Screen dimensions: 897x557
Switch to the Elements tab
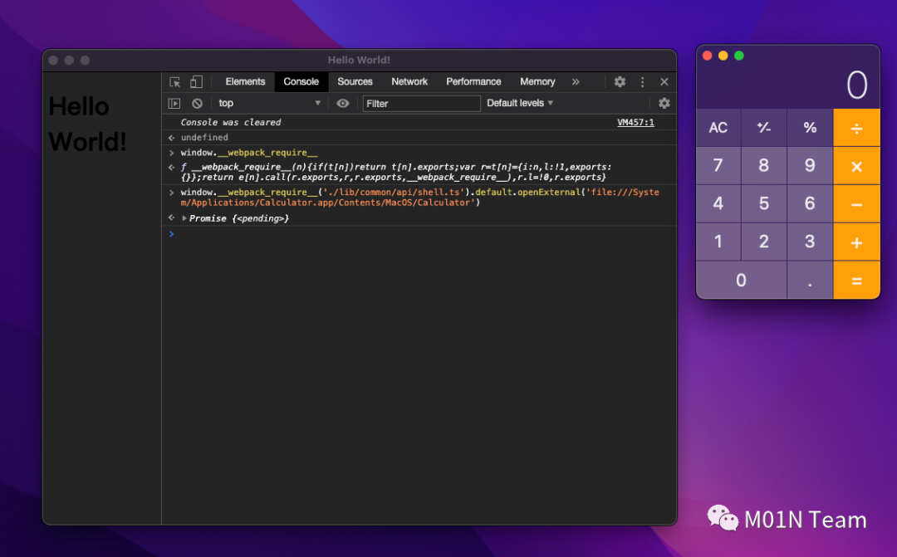(x=245, y=82)
